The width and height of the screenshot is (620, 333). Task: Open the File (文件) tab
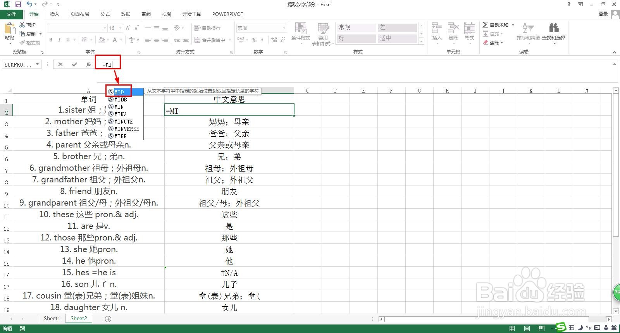pyautogui.click(x=11, y=14)
